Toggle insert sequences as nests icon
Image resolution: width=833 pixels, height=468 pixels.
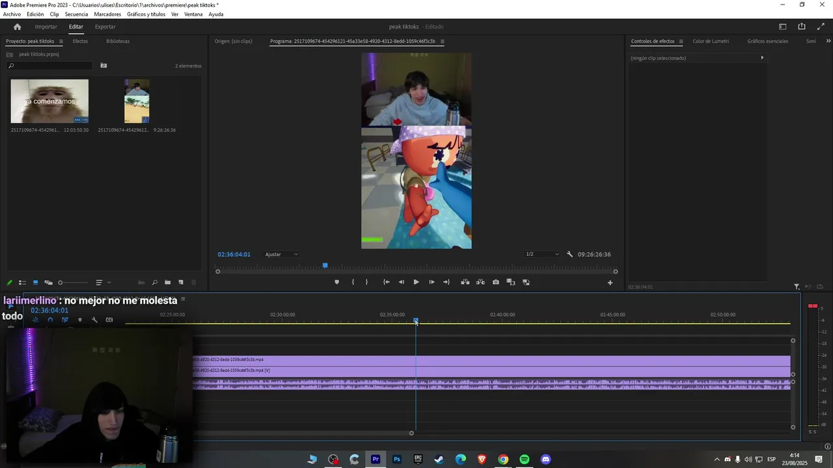[35, 320]
